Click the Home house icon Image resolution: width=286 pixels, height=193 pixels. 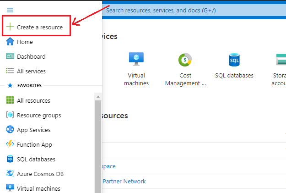[10, 41]
